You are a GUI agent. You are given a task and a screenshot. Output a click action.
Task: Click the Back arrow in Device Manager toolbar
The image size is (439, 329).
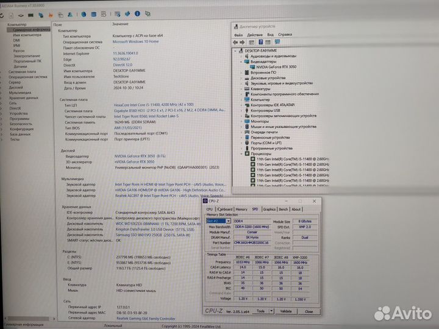pyautogui.click(x=235, y=42)
